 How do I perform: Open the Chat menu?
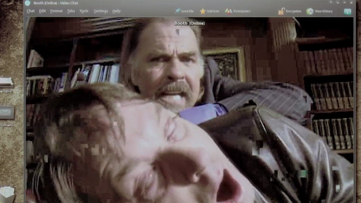click(30, 11)
